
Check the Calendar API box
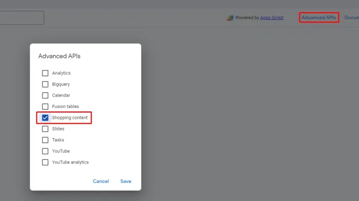click(45, 95)
